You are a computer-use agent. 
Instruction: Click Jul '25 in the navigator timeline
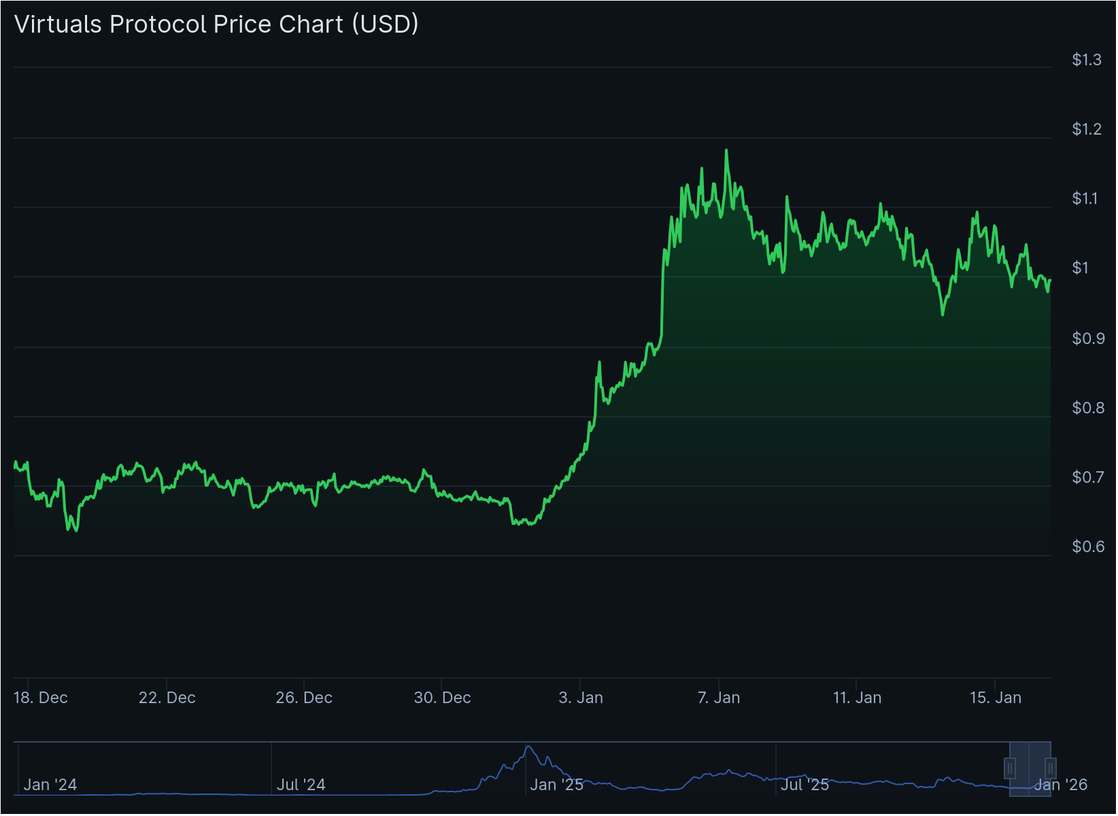click(x=805, y=785)
